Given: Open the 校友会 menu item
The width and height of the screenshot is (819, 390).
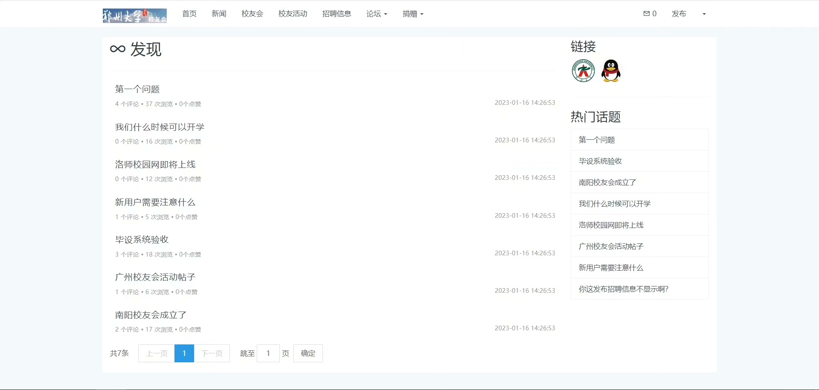Looking at the screenshot, I should [252, 14].
